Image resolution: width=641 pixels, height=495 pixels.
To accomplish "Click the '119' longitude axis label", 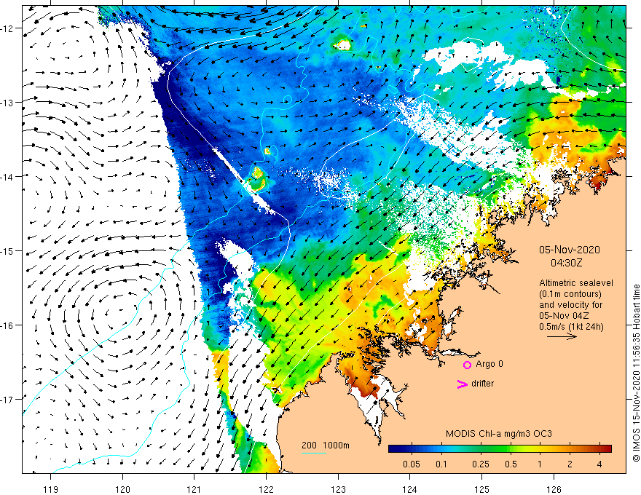I will point(51,489).
